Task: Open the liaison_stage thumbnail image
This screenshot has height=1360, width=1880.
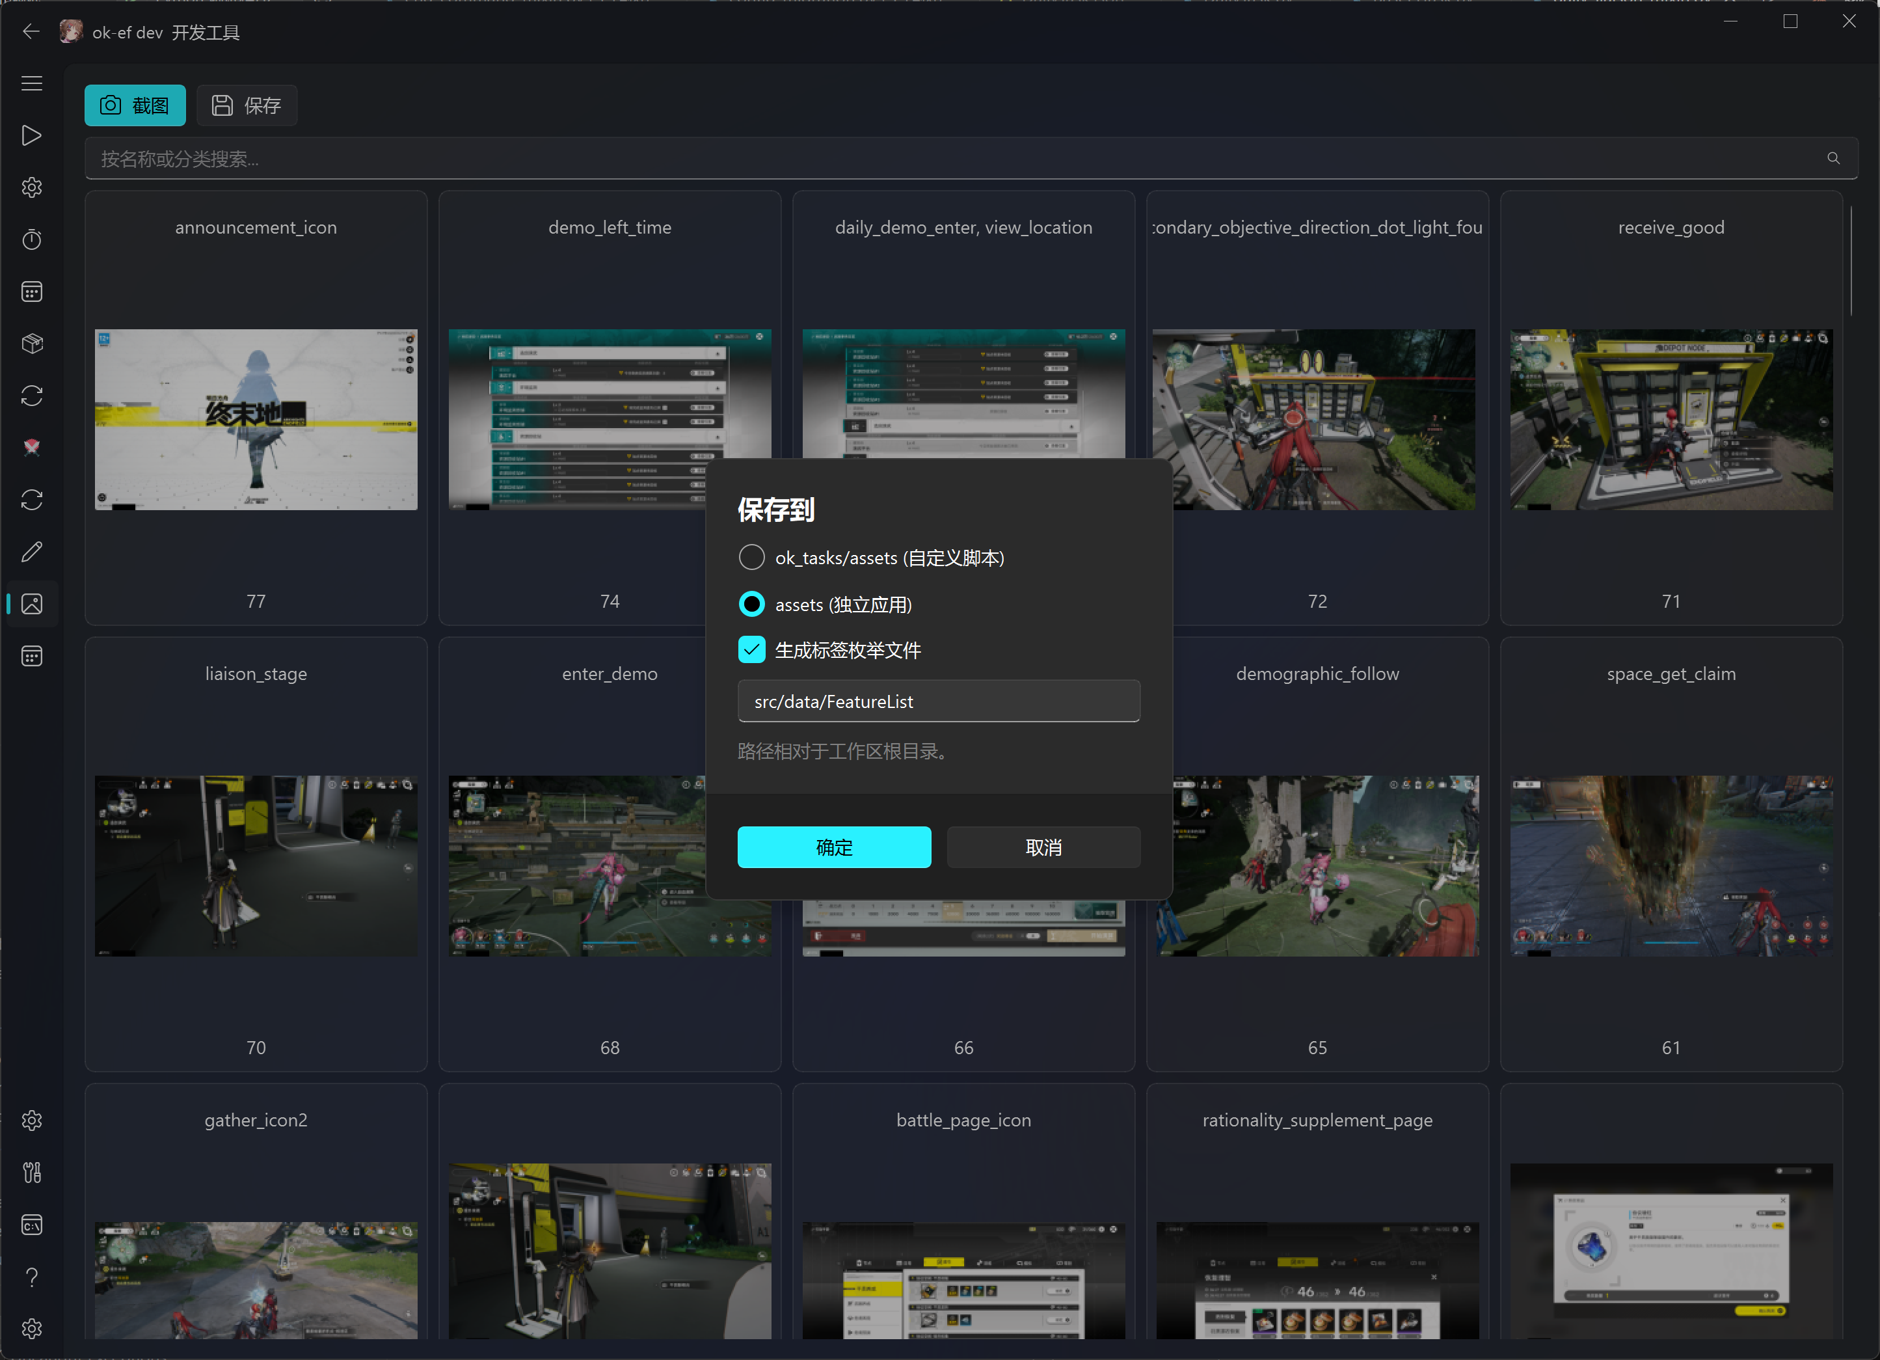Action: coord(256,865)
